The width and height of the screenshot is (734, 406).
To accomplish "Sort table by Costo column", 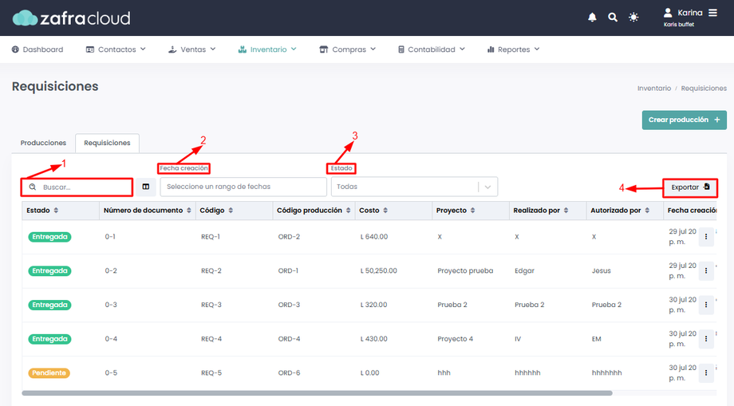I will [x=373, y=211].
